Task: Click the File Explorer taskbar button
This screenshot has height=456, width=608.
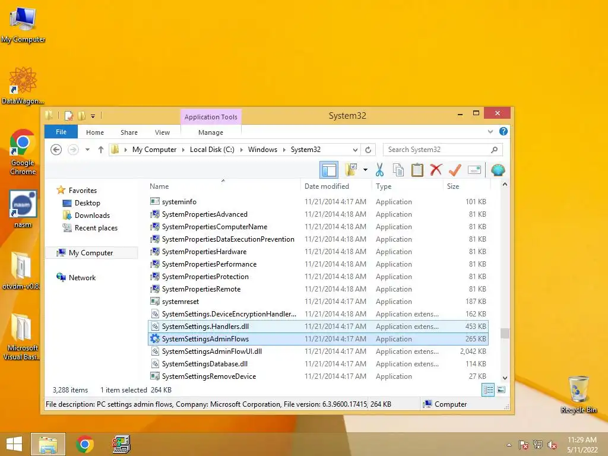Action: click(48, 444)
